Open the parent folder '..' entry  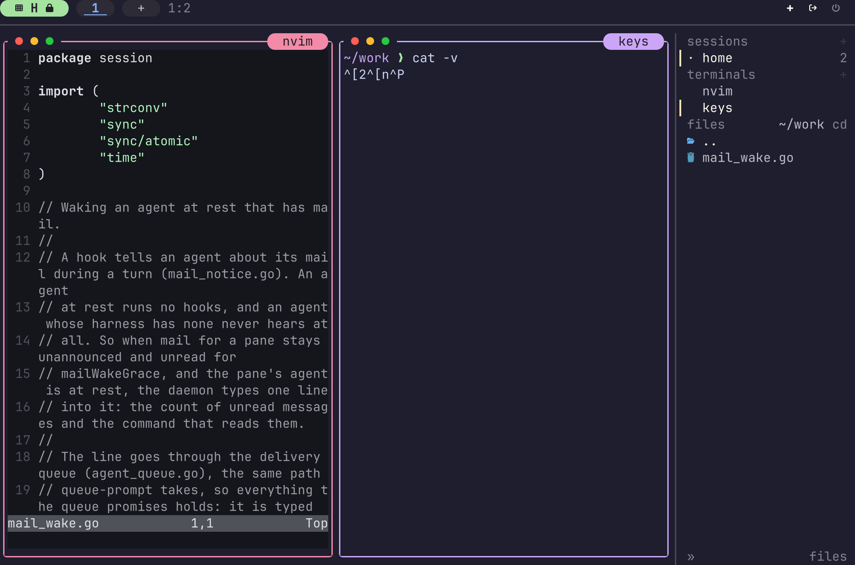click(x=763, y=141)
